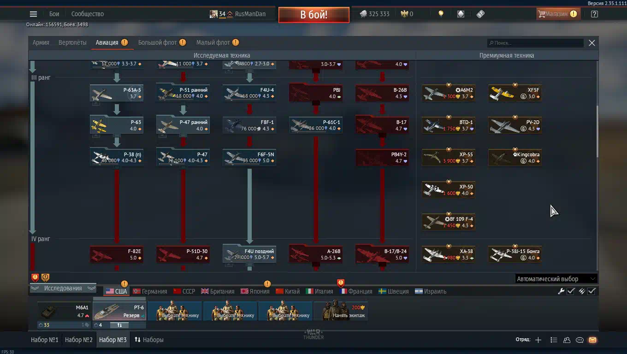Click the orange warning badge above Исследования
Image resolution: width=627 pixels, height=354 pixels.
tap(45, 277)
